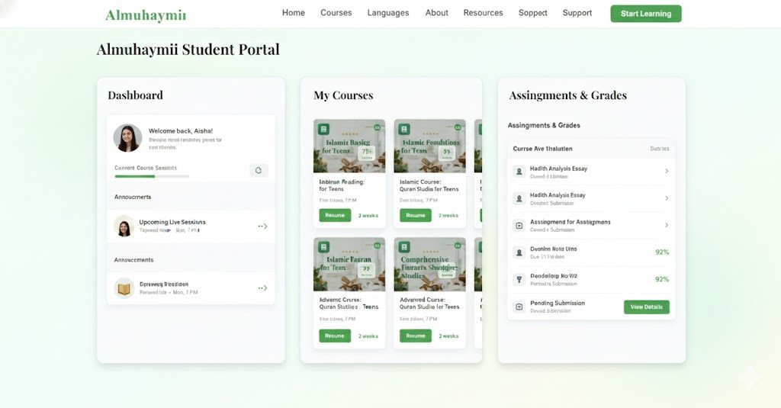This screenshot has height=408, width=781.
Task: Click the book badge on Islamiz Basieg for Teens thumbnail
Action: [x=323, y=129]
